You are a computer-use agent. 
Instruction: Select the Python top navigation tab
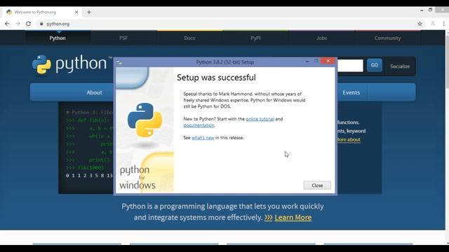coord(58,38)
